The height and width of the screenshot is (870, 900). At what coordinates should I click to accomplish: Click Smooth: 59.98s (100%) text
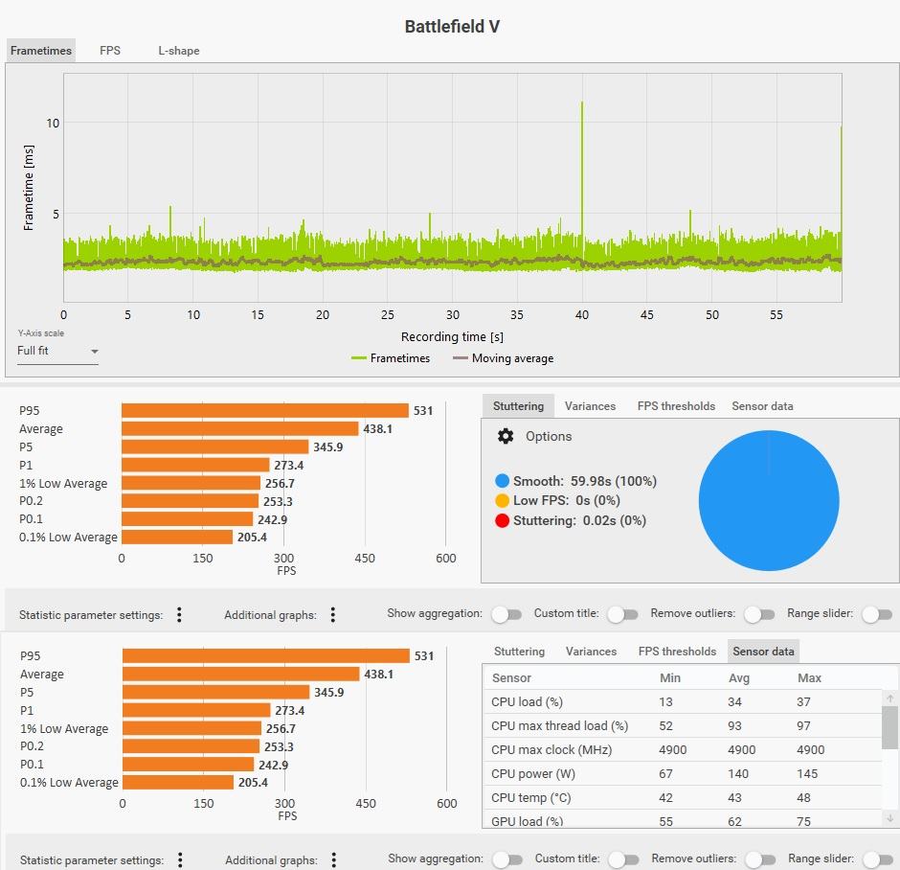(x=585, y=481)
